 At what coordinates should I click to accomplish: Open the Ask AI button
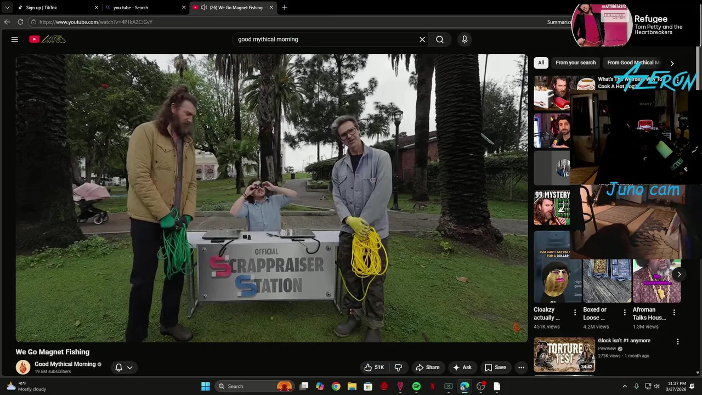tap(462, 368)
